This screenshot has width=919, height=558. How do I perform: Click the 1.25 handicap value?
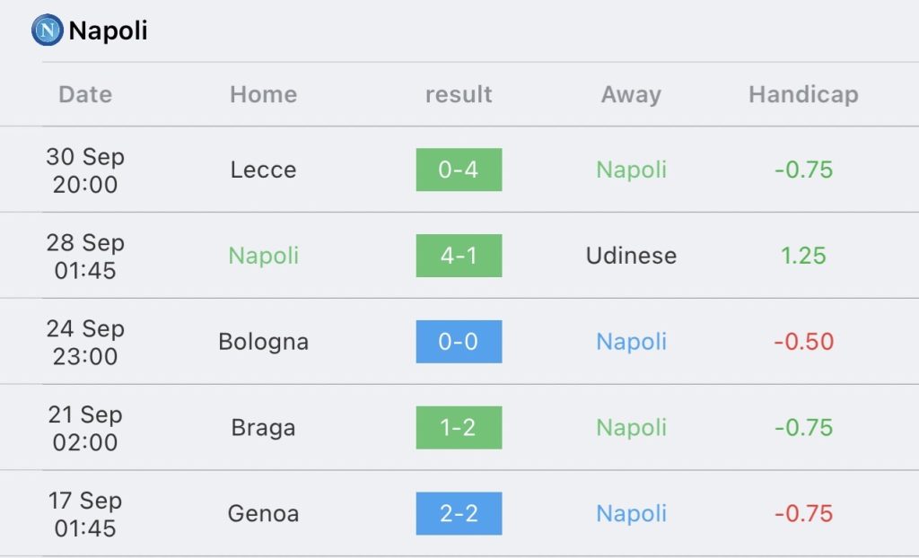(803, 256)
